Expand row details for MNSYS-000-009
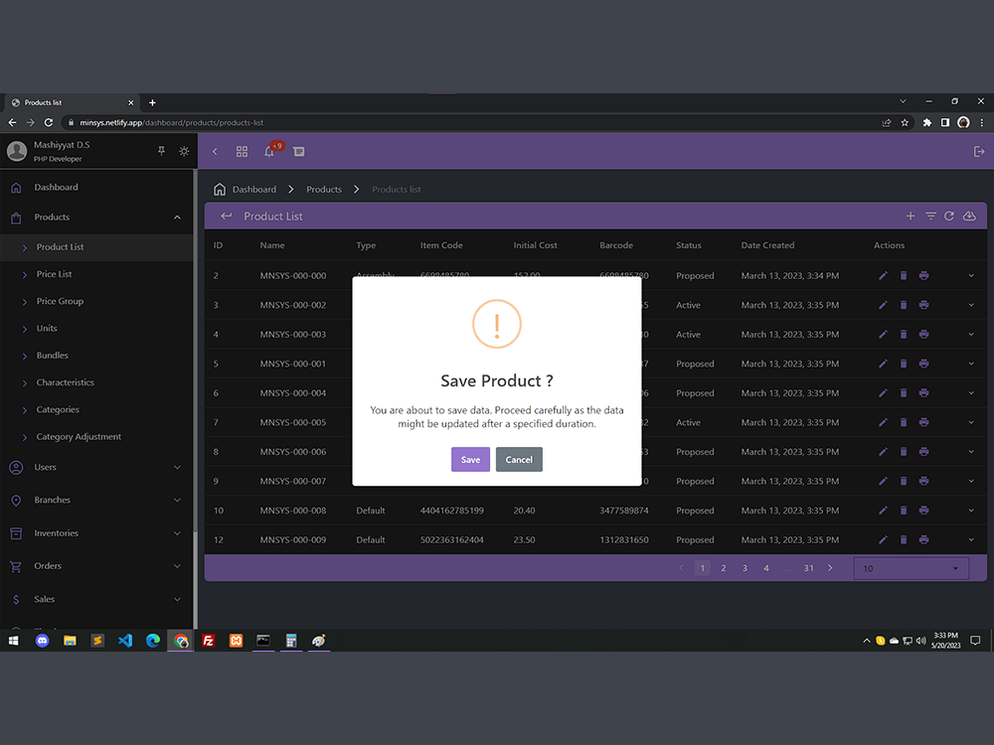The image size is (994, 745). coord(971,539)
